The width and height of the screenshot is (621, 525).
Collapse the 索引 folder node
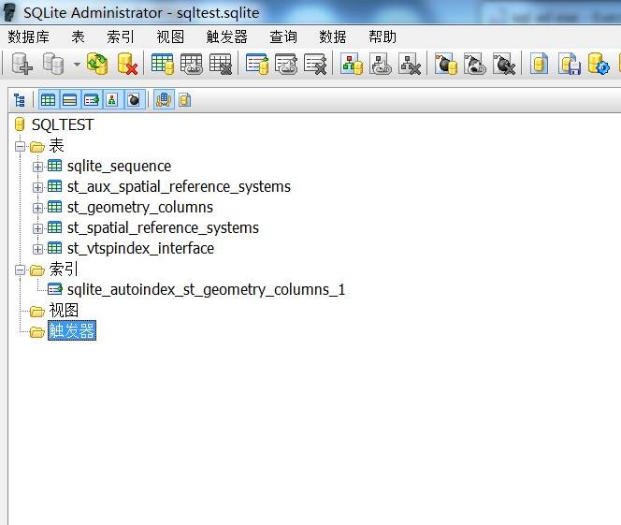(x=20, y=270)
